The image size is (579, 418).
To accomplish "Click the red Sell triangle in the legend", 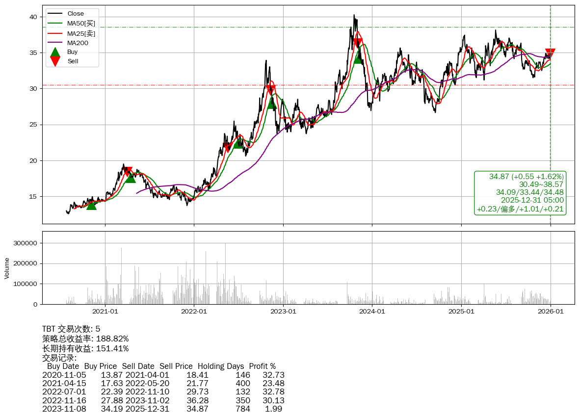I will (x=55, y=61).
